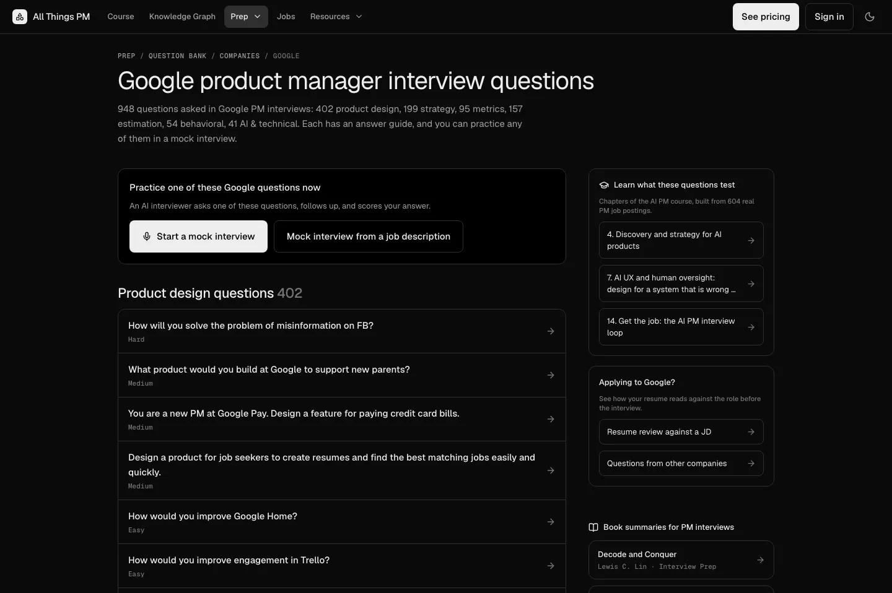Click arrow on Decode and Conquer card
Image resolution: width=892 pixels, height=593 pixels.
click(761, 560)
